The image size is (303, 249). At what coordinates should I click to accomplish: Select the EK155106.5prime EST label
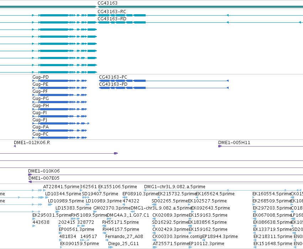[117, 187]
